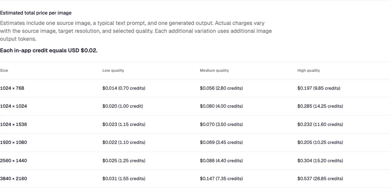
Task: Click the $0.069 (3.45 credits) cell
Action: [x=221, y=143]
